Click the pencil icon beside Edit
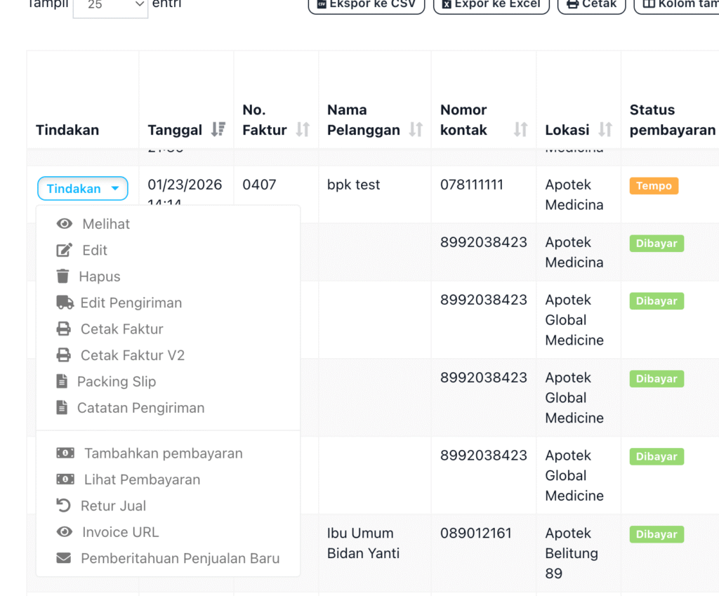The width and height of the screenshot is (719, 596). (x=65, y=251)
